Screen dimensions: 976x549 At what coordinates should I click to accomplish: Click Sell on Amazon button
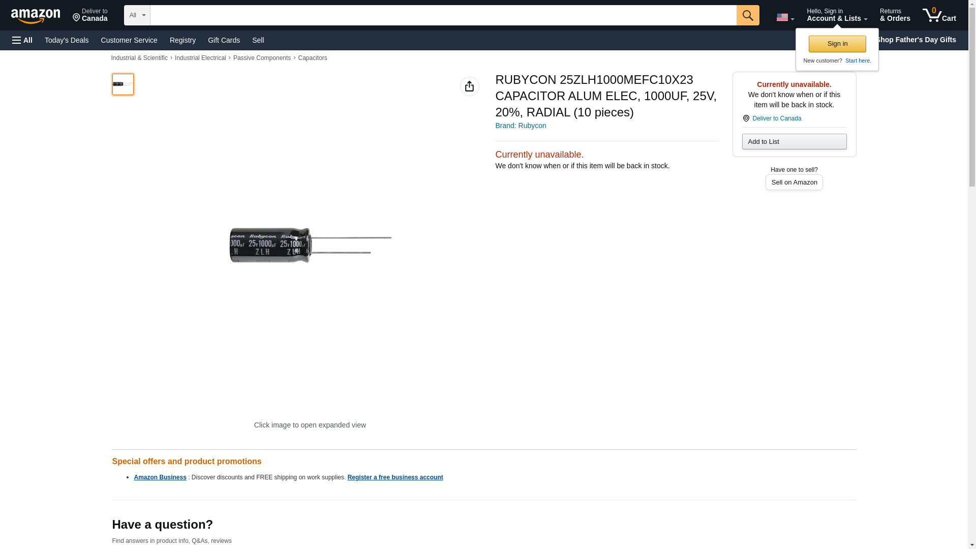[794, 182]
